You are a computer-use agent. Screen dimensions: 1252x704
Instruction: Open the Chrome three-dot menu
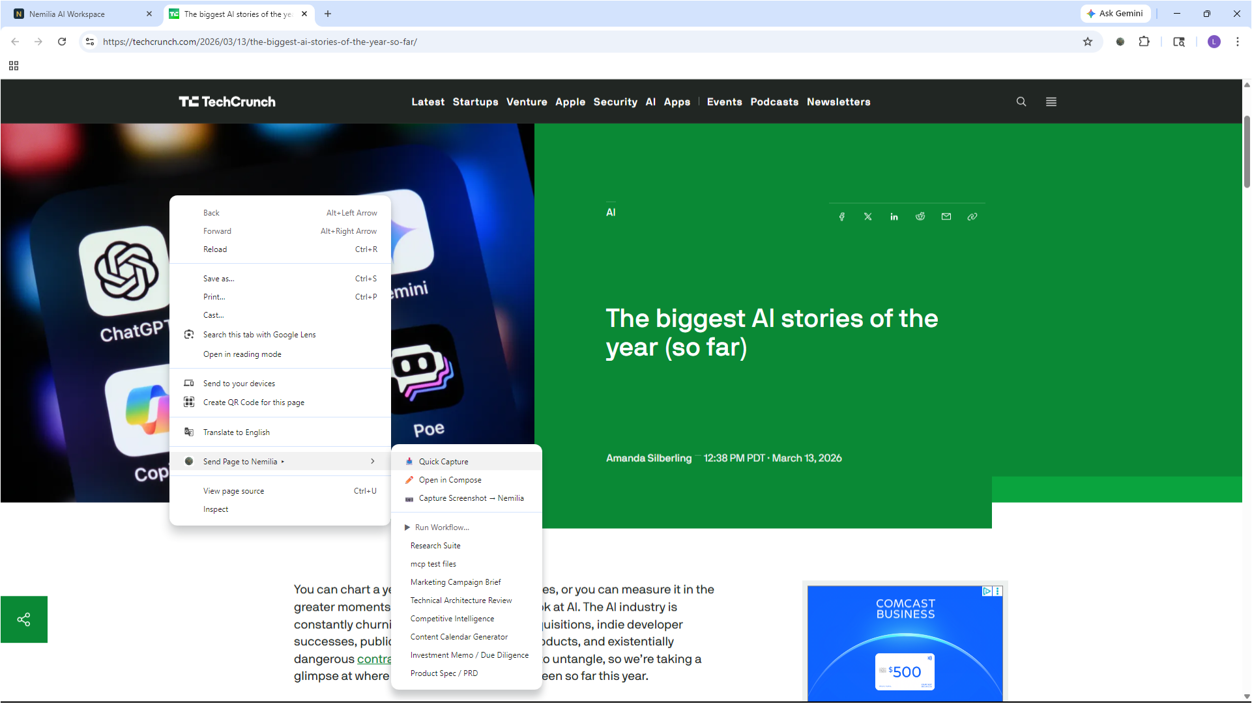click(1238, 42)
